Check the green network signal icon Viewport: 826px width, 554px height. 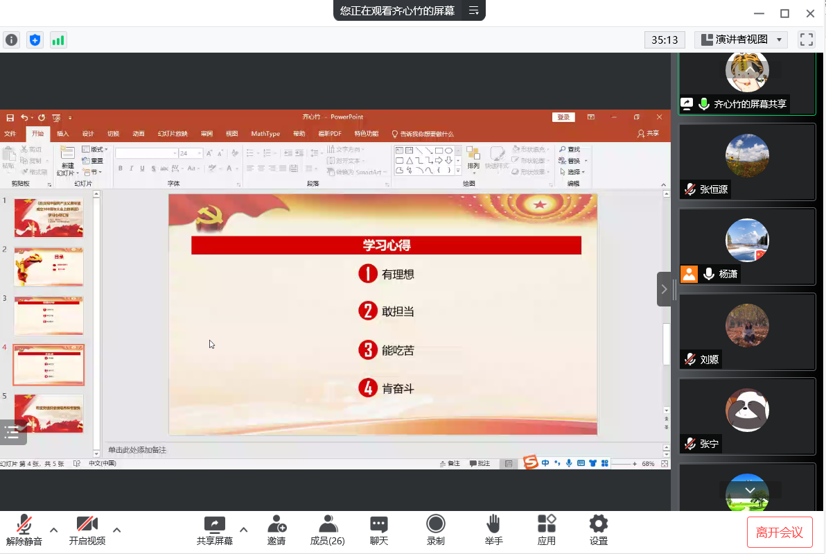58,40
